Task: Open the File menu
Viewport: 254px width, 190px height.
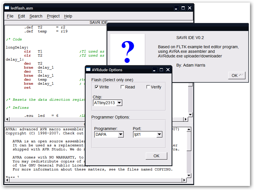Action: tap(10, 16)
